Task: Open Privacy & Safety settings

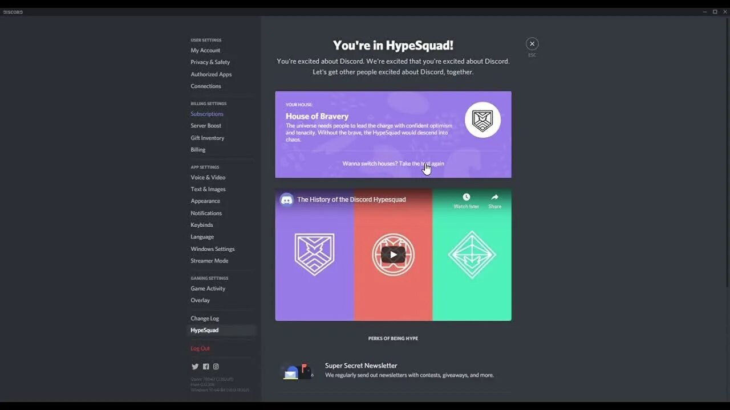Action: (210, 62)
